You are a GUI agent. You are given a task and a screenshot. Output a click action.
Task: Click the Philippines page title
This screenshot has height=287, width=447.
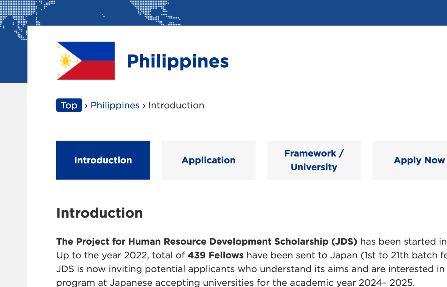pos(178,61)
